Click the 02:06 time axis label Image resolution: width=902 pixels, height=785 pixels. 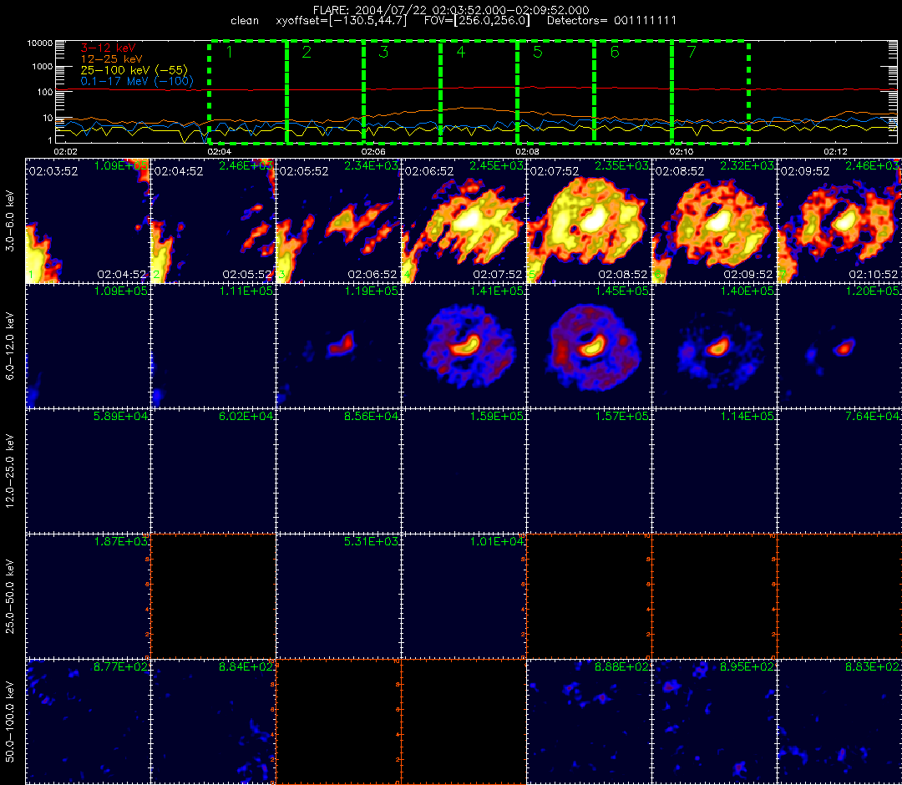tap(372, 152)
